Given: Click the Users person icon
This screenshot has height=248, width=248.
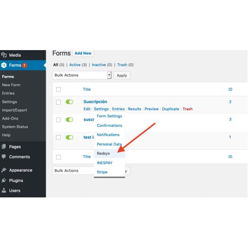Looking at the screenshot, I should click(x=3, y=190).
